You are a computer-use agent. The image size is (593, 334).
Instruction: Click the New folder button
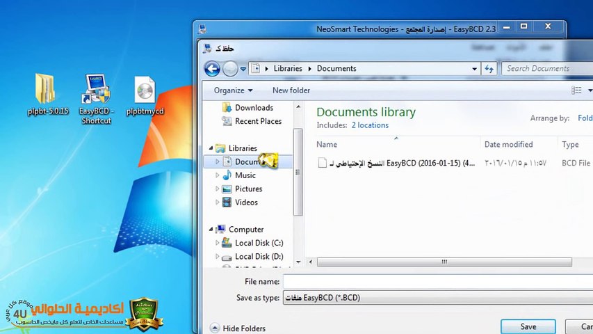point(291,90)
